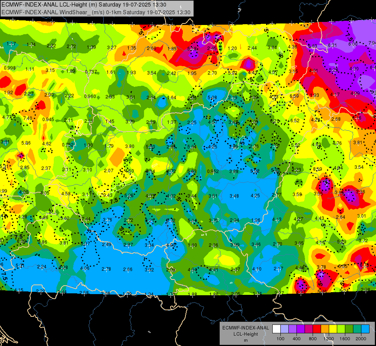Click the legend tick label 100
Viewport: 376px width, 346px height.
point(280,339)
